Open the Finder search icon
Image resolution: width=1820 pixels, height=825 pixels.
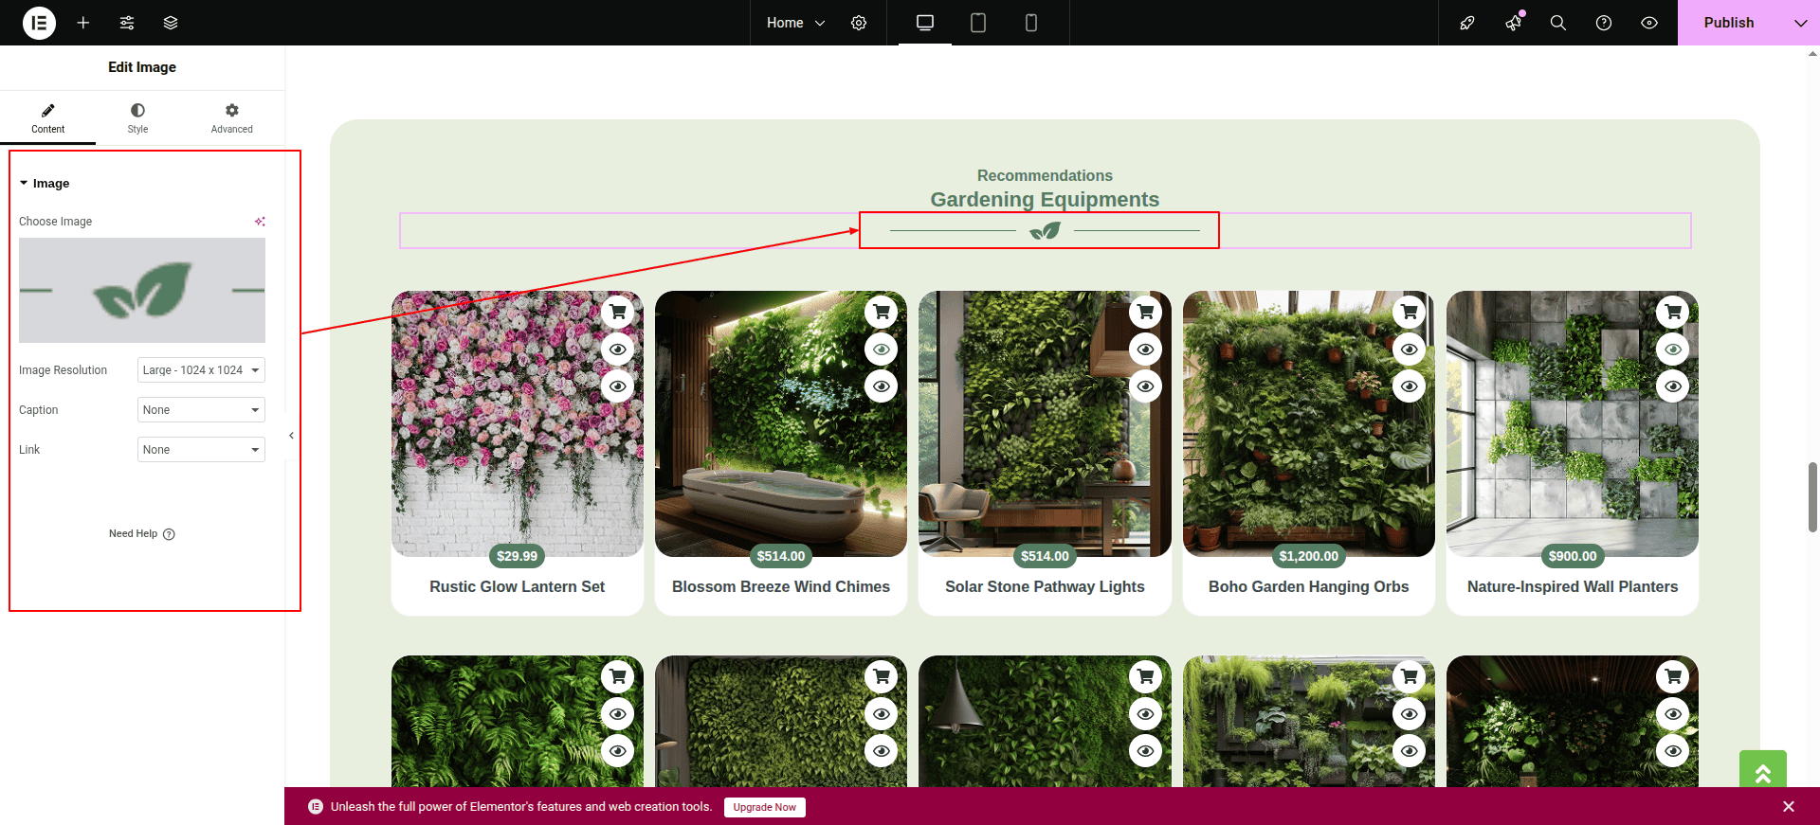tap(1558, 23)
